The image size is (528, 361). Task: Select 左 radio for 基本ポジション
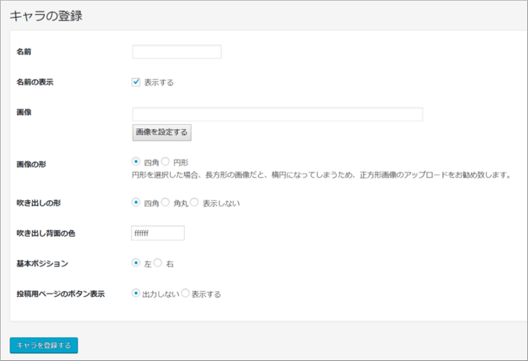coord(136,263)
